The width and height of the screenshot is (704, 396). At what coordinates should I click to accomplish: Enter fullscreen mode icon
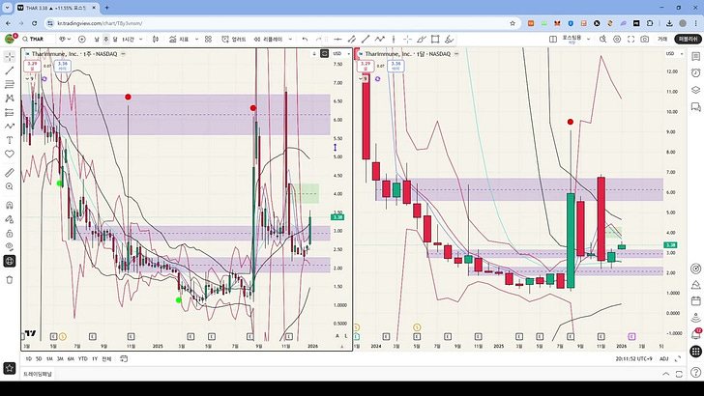click(x=631, y=39)
